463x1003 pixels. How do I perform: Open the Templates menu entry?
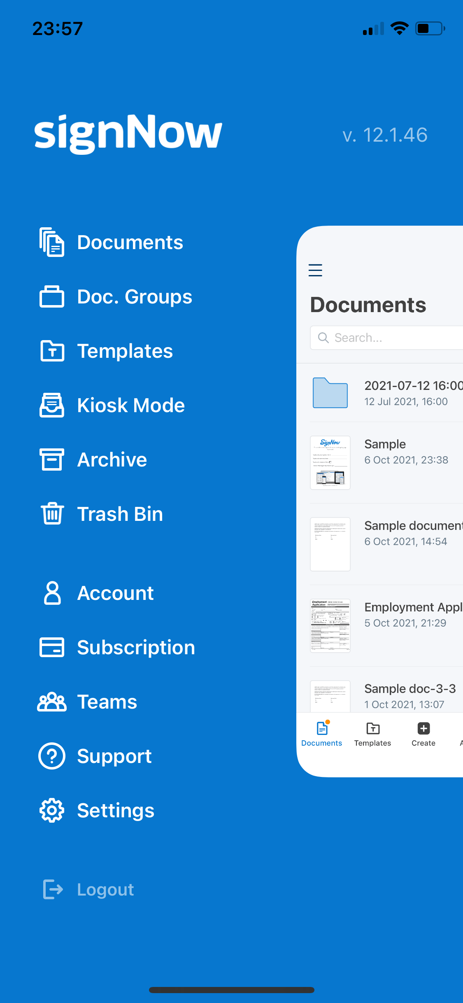pos(125,351)
